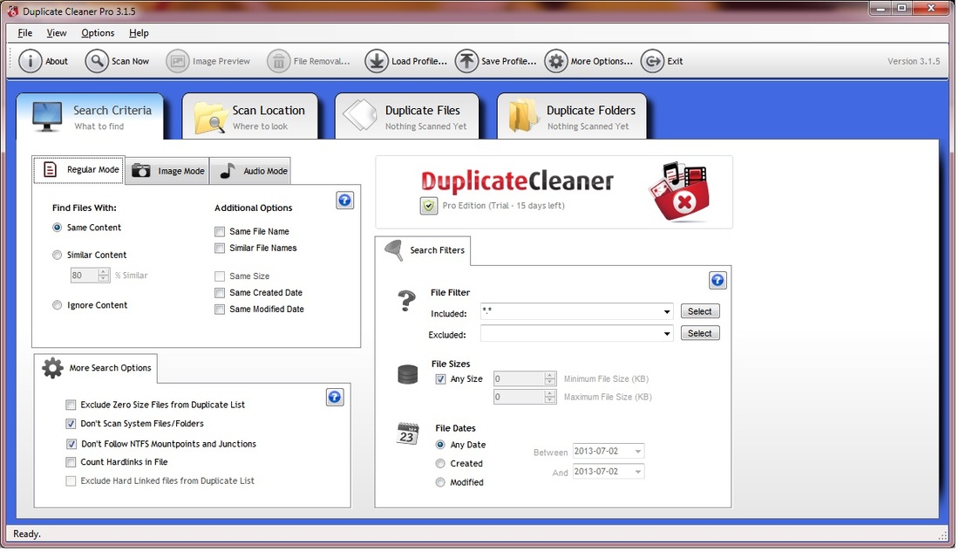Click the Duplicate Cleaner logo folder image

679,192
